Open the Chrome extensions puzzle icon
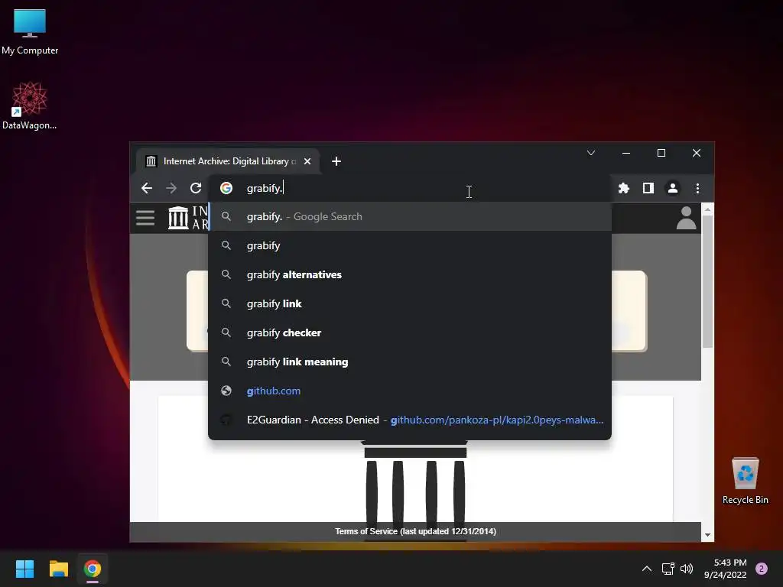Image resolution: width=783 pixels, height=587 pixels. (624, 188)
